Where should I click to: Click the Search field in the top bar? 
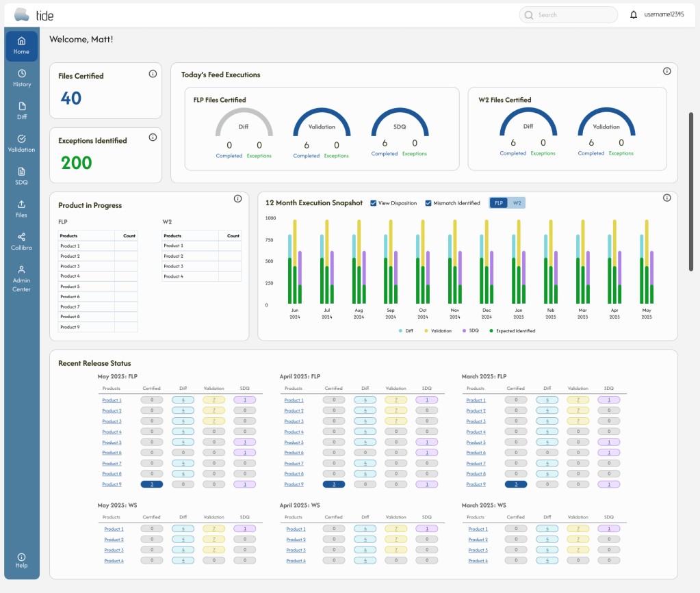(568, 15)
